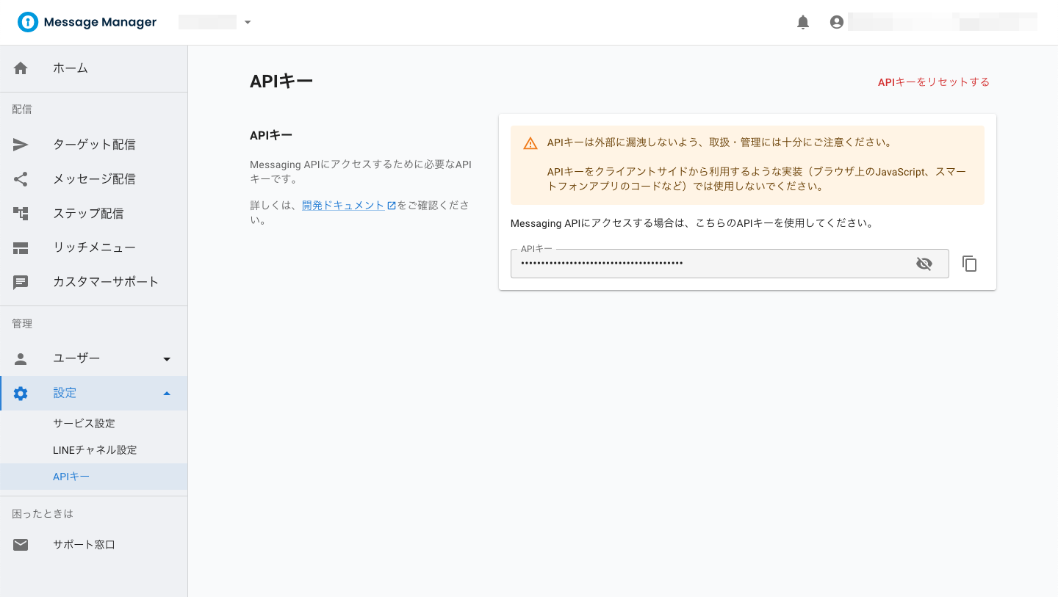
Task: Open the user account avatar icon
Action: (836, 22)
